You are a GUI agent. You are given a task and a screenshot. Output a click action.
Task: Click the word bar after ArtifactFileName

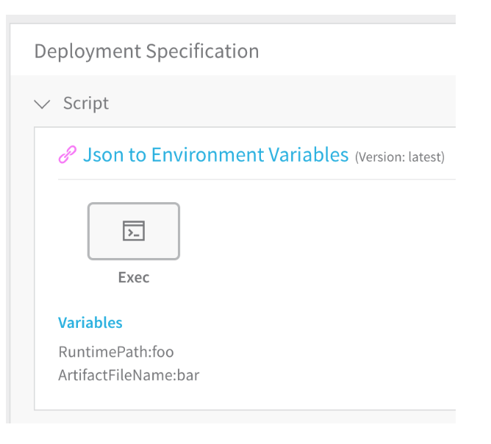pos(188,375)
